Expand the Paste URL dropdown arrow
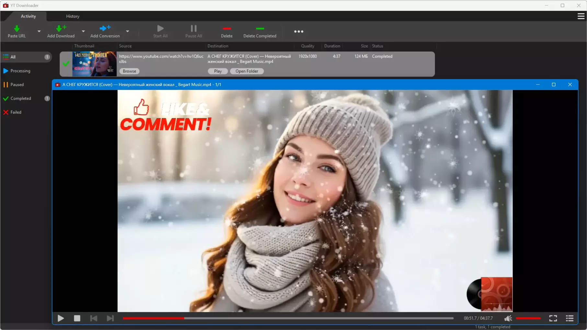The height and width of the screenshot is (330, 587). tap(39, 31)
